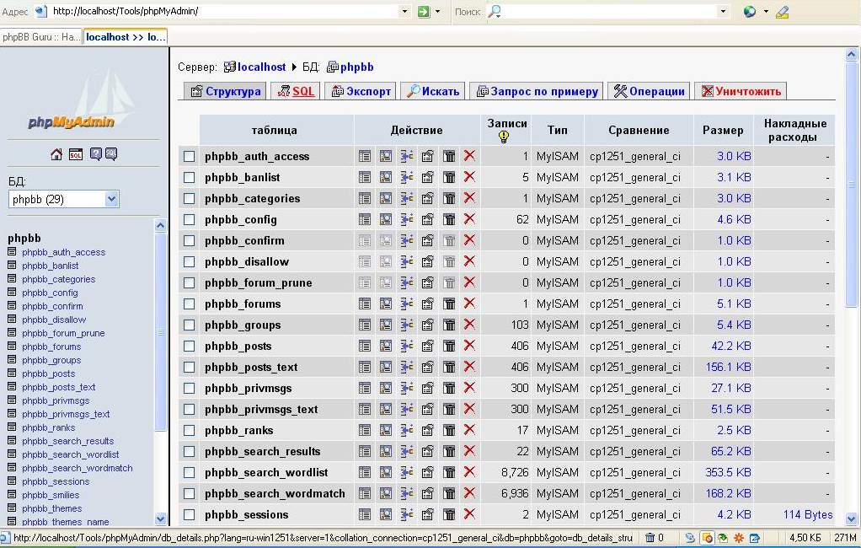861x548 pixels.
Task: Click the sidebar list scroll-up arrow
Action: (x=160, y=225)
